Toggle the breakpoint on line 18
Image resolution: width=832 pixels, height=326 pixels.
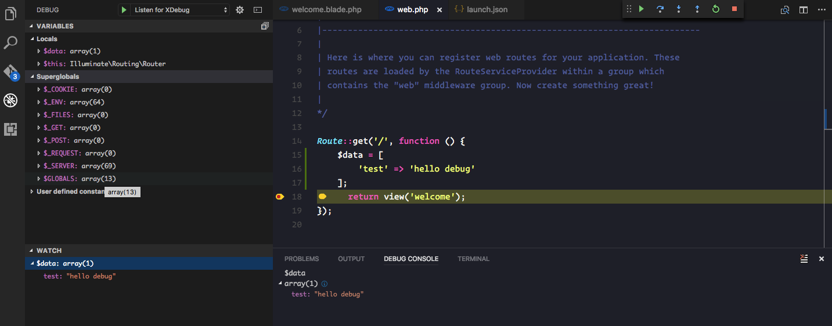280,197
